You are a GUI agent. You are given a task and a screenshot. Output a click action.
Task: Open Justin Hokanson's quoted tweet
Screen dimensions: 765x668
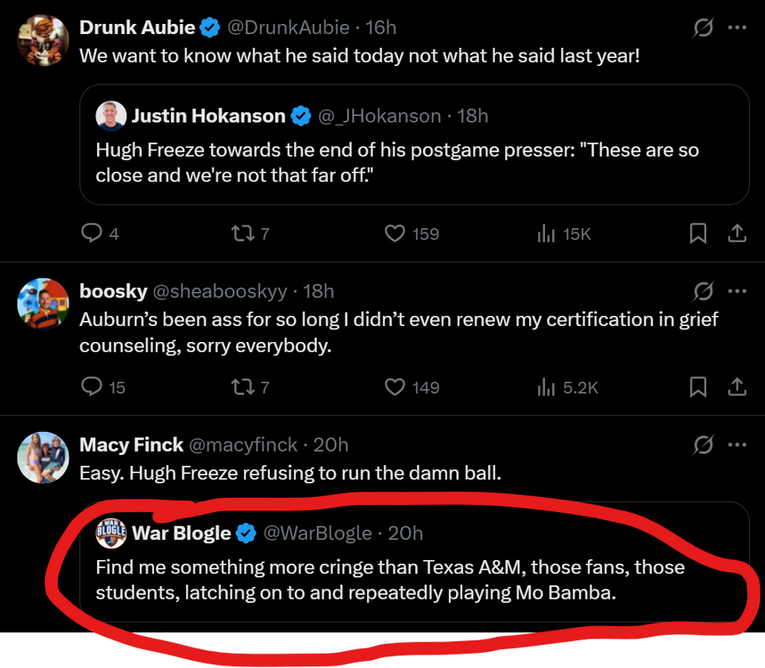(414, 160)
